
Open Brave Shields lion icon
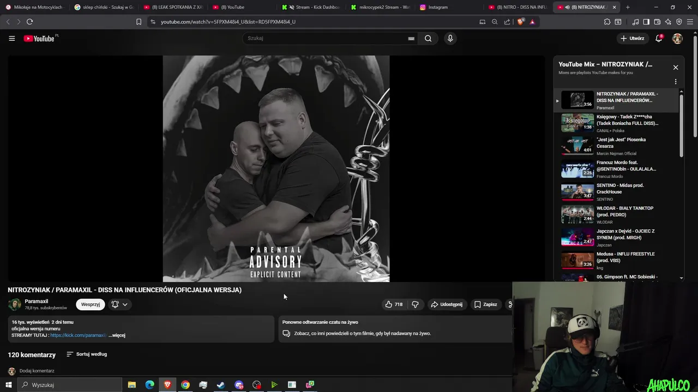pyautogui.click(x=520, y=22)
